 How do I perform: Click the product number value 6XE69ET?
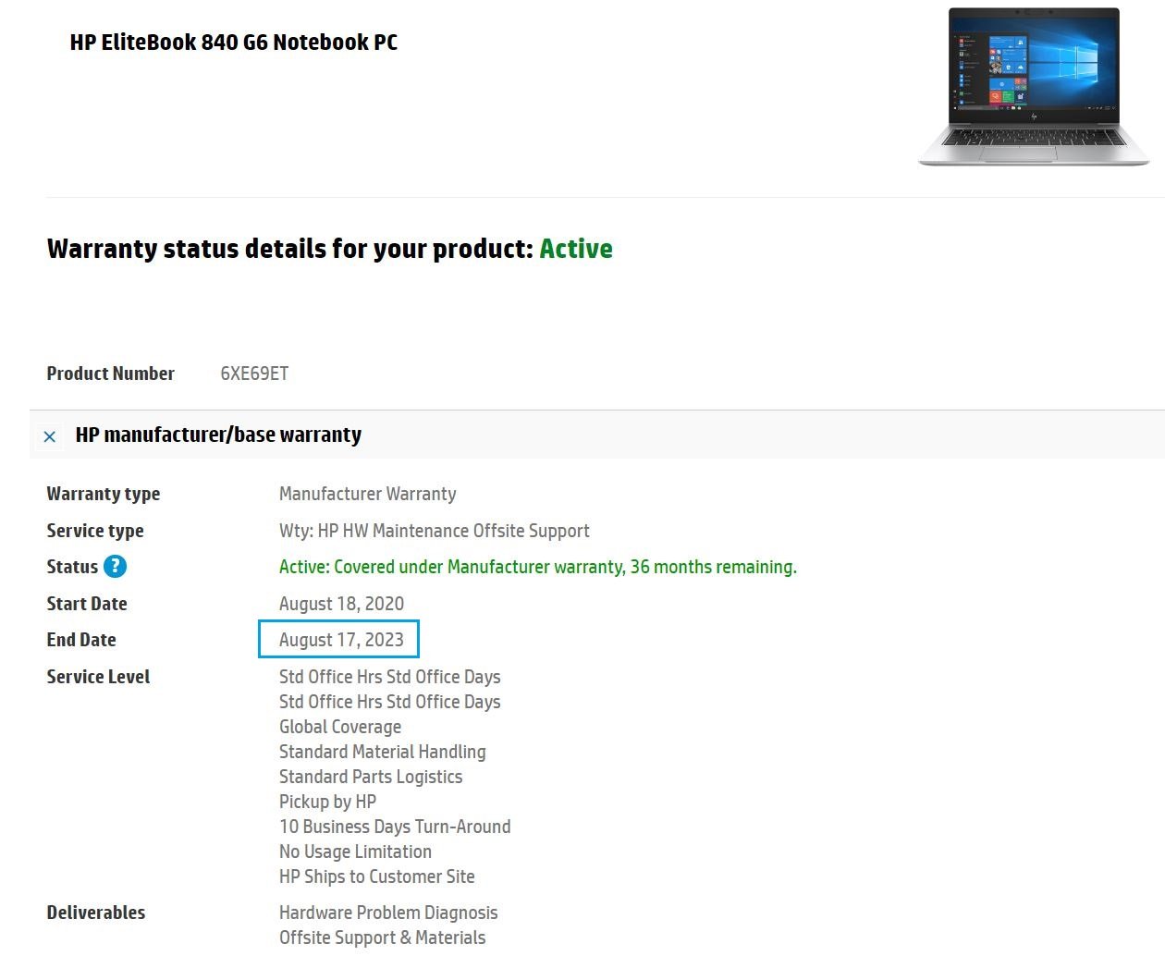tap(254, 374)
